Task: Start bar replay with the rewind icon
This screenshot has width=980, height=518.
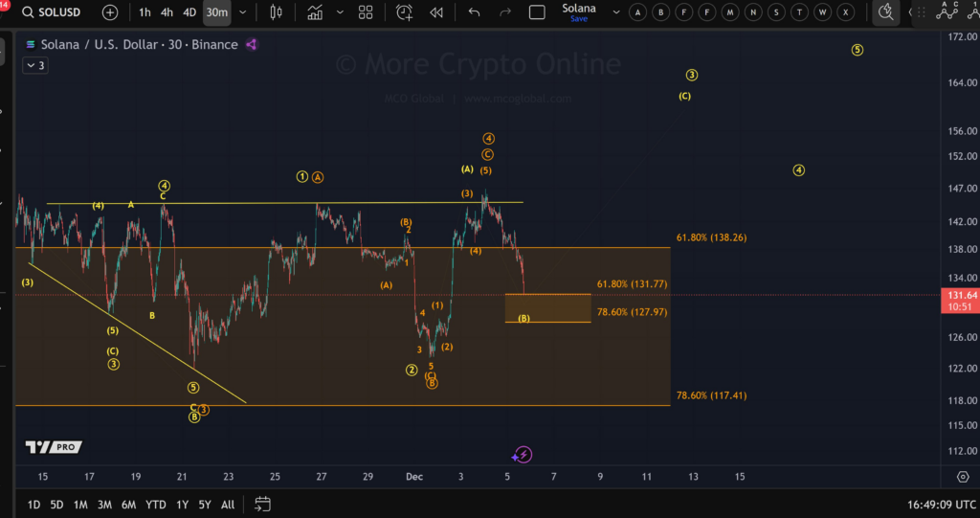Action: (x=436, y=12)
